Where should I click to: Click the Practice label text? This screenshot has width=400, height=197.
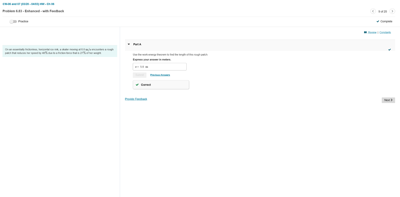23,22
